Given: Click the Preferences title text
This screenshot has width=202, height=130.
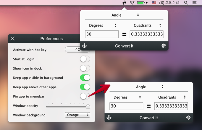Looking at the screenshot, I should (51, 39).
